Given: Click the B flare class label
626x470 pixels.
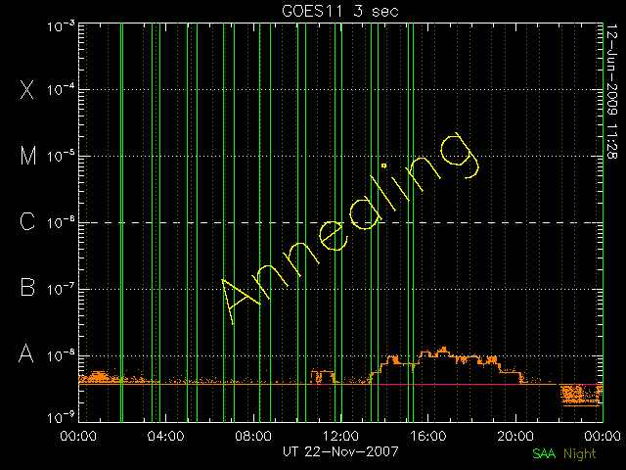Looking at the screenshot, I should click(x=27, y=287).
